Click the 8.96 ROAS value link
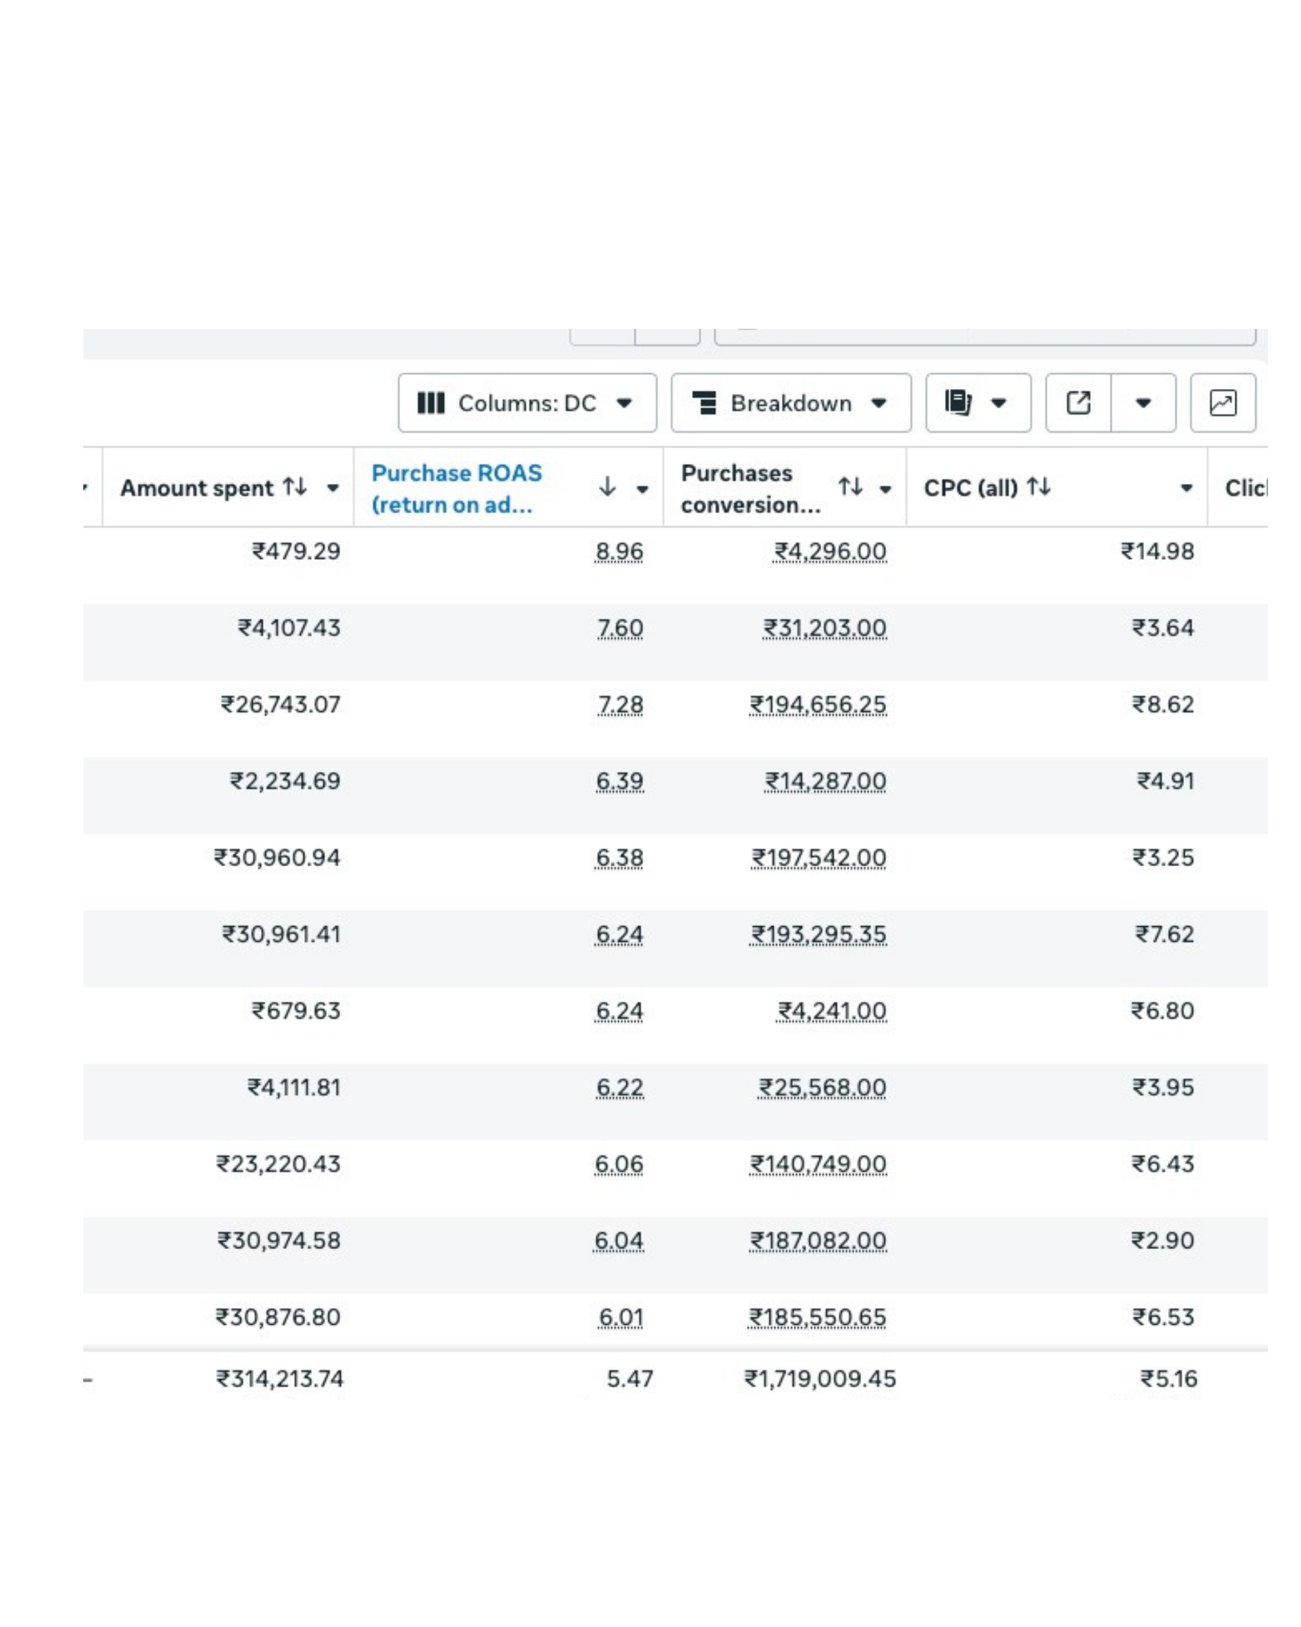1301x1627 pixels. click(x=619, y=552)
